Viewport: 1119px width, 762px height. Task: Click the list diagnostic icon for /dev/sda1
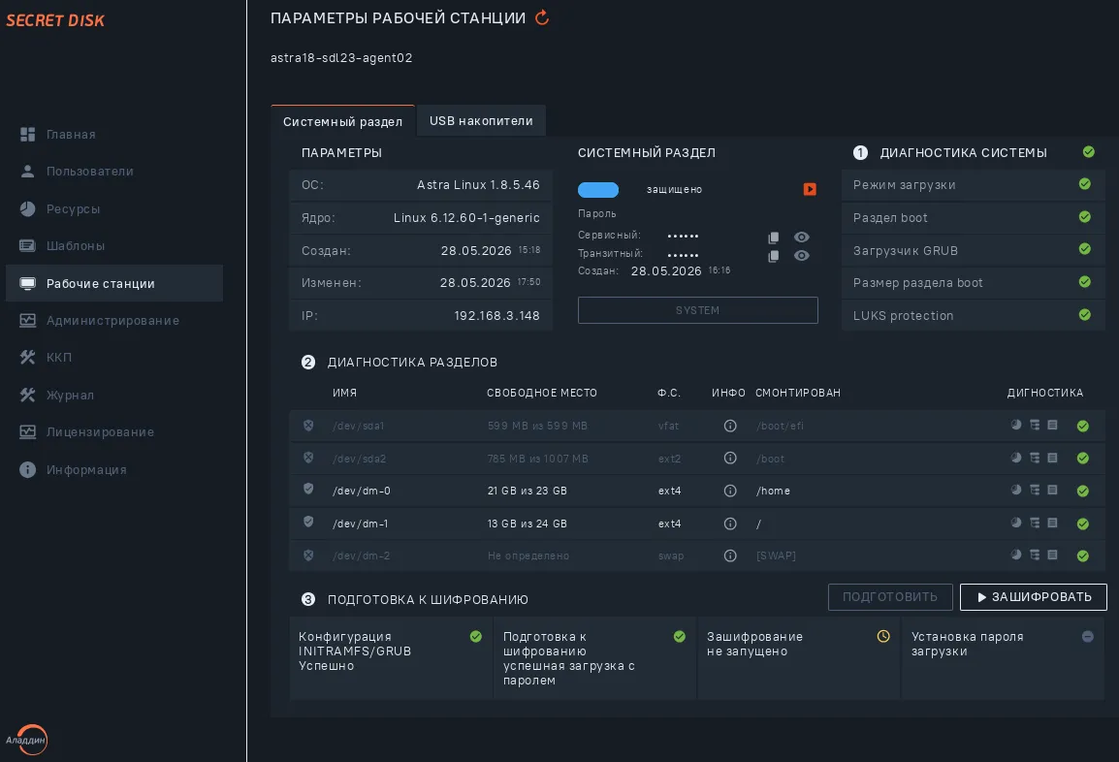[x=1053, y=425]
